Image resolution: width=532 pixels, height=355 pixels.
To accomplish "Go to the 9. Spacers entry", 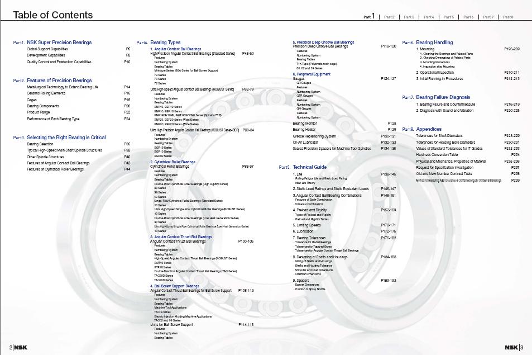I will pos(301,281).
